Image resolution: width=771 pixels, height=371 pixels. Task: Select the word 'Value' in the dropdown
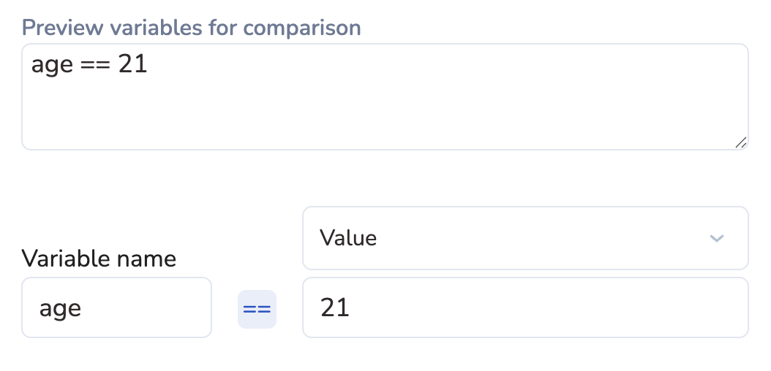[x=348, y=238]
